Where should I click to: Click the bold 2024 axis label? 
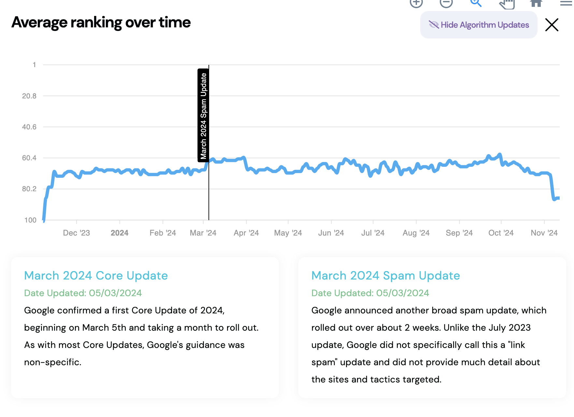120,233
